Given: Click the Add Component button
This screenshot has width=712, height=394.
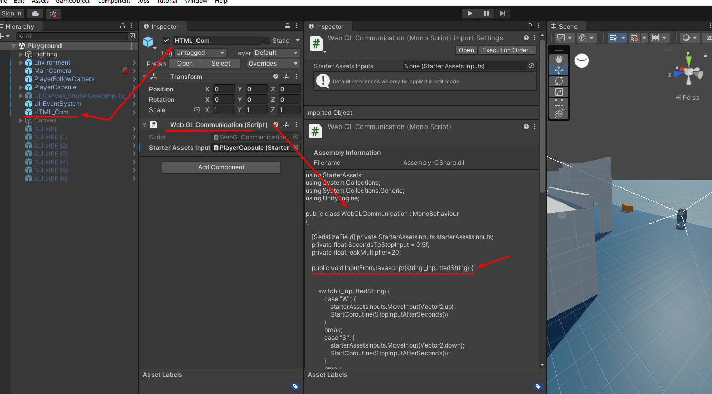Looking at the screenshot, I should 221,167.
